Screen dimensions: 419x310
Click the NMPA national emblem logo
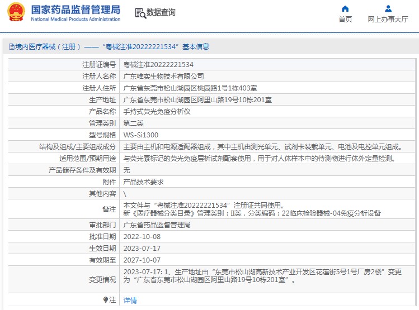(16, 13)
